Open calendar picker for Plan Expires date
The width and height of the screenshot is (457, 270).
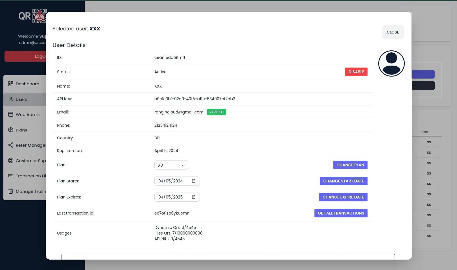[194, 197]
